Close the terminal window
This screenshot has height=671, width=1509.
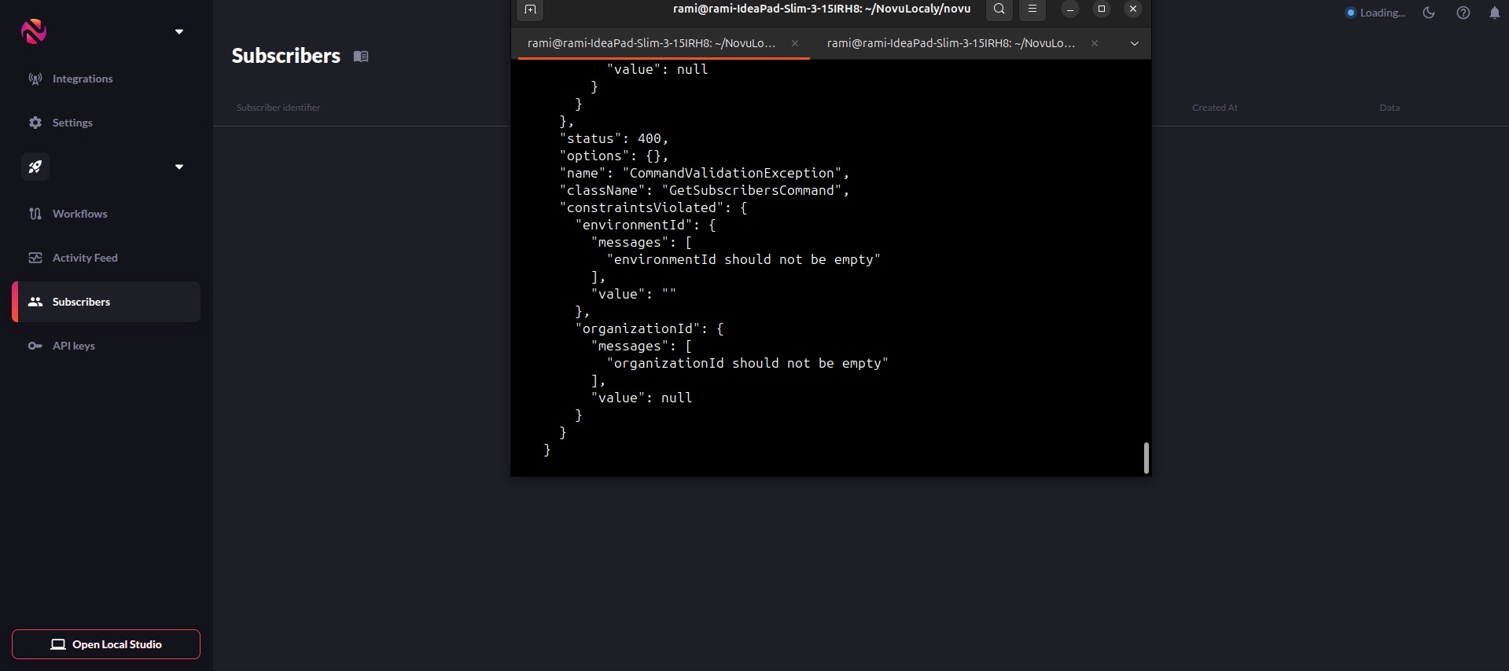[1133, 9]
